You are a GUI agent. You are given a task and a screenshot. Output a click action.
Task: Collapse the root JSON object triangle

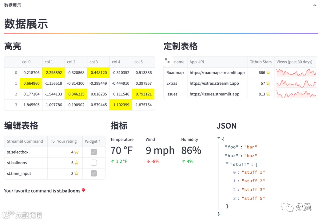point(219,138)
